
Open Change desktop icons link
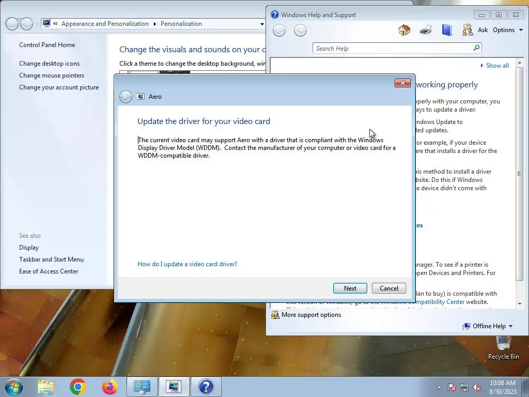(x=49, y=64)
